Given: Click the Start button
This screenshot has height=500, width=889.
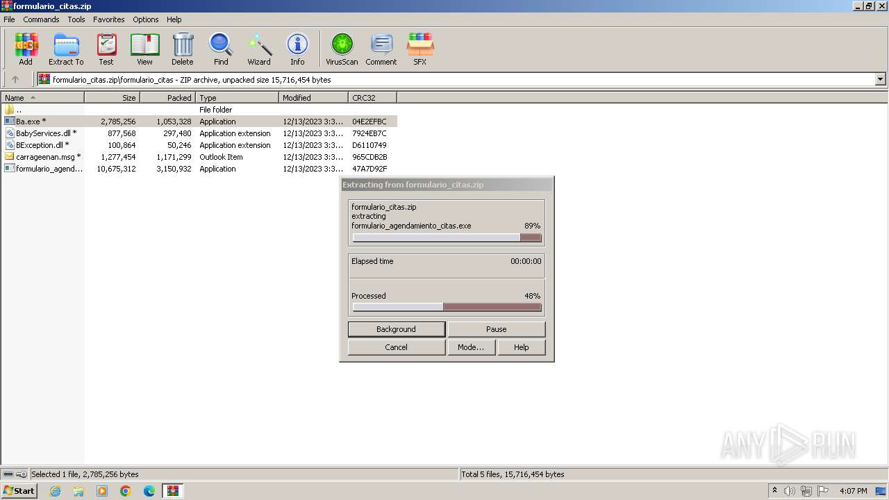Looking at the screenshot, I should pos(19,491).
